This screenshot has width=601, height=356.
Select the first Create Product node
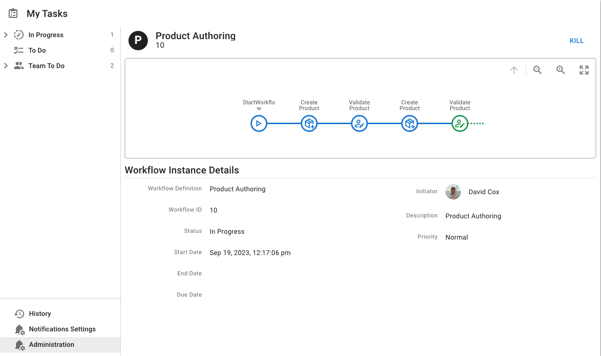[x=309, y=124]
